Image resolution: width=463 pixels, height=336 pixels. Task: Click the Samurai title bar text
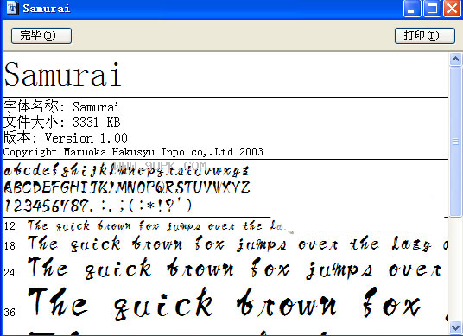click(47, 9)
